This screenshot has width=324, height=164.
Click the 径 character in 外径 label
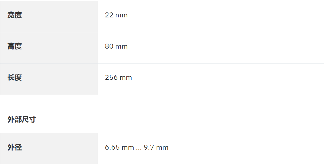coord(18,147)
